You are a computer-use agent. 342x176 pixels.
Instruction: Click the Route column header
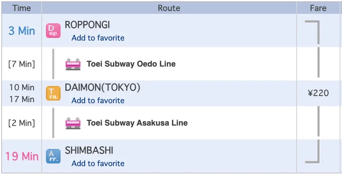pos(169,8)
